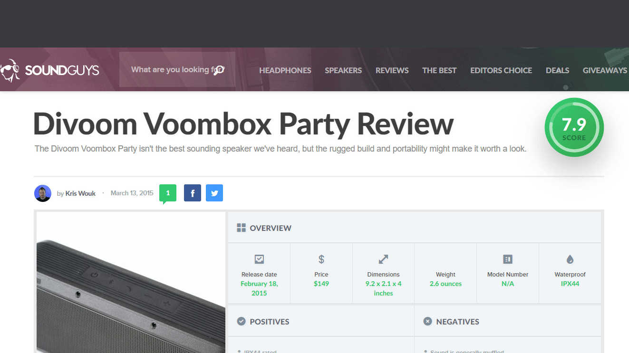The height and width of the screenshot is (353, 629).
Task: Click the Model Number icon
Action: (x=508, y=259)
